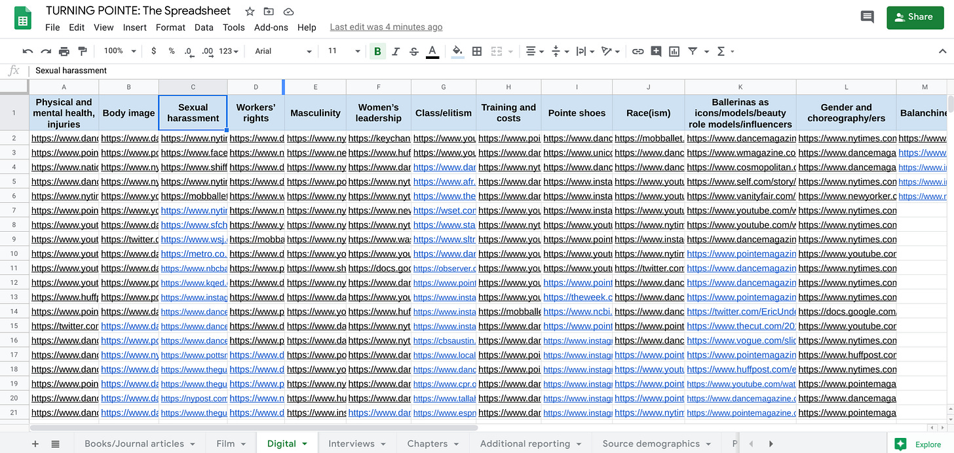Open text rotation dropdown
This screenshot has height=453, width=954.
coord(610,51)
